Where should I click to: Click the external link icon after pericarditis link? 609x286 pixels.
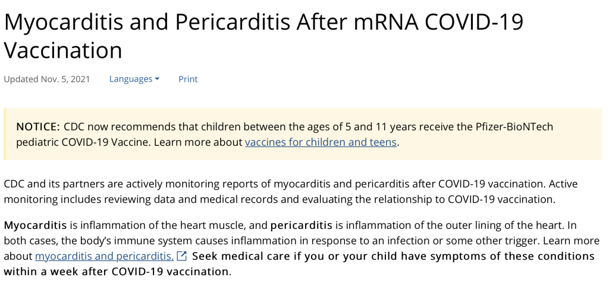click(182, 256)
